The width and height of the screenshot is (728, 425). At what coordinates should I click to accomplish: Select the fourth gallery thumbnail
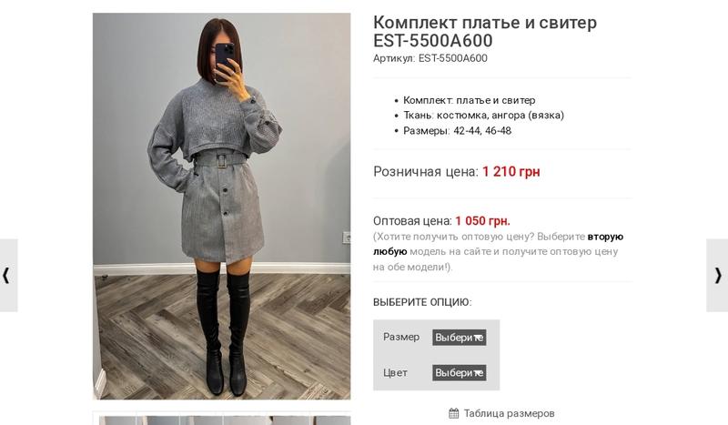pyautogui.click(x=245, y=420)
